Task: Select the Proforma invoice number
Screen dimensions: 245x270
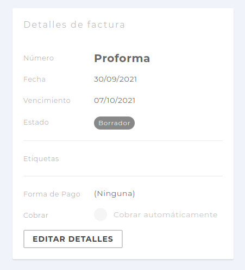Action: 122,58
